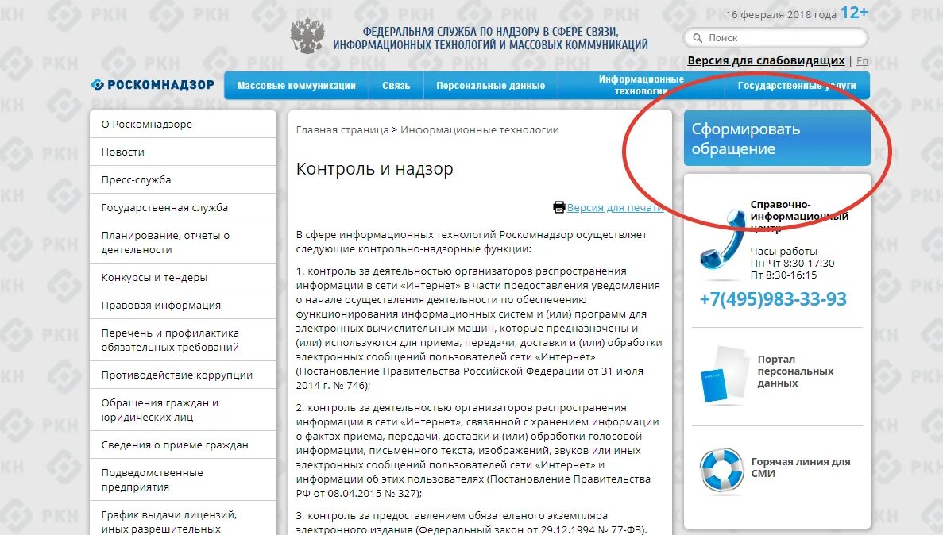943x535 pixels.
Task: Open Пресс-служба in the sidebar
Action: 183,179
